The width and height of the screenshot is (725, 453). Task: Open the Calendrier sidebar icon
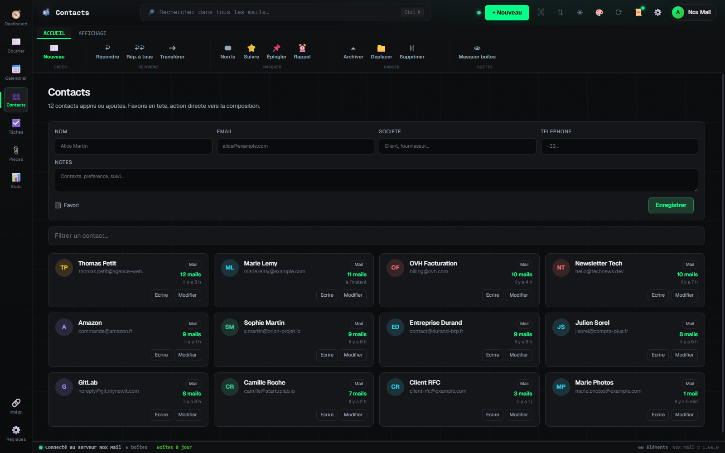16,72
